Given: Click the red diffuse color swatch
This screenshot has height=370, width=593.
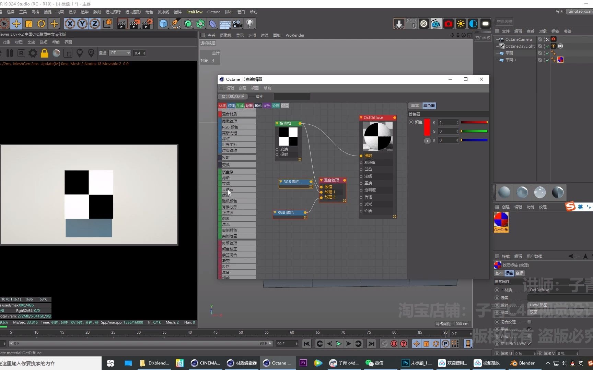Looking at the screenshot, I should click(x=427, y=127).
